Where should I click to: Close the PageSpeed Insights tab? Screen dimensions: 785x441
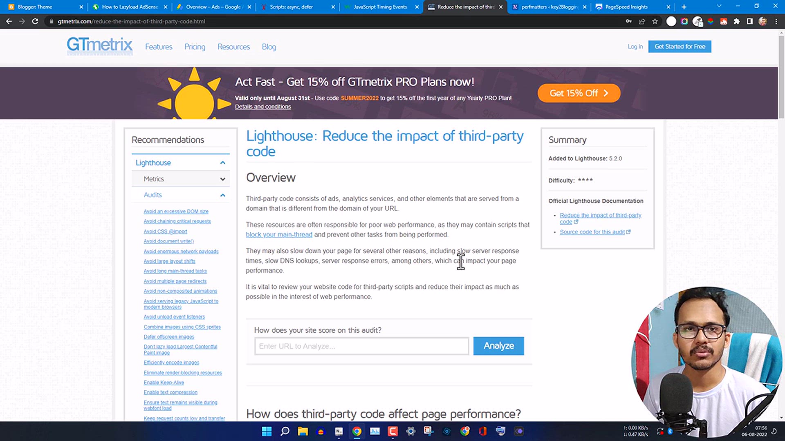pyautogui.click(x=668, y=7)
